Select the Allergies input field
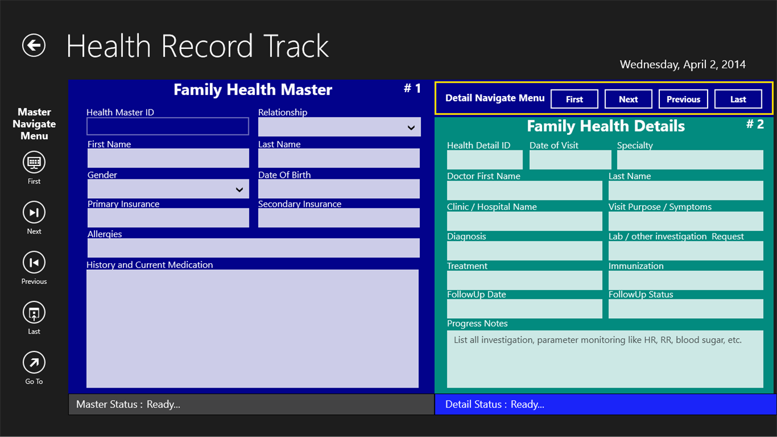The height and width of the screenshot is (437, 777). (253, 248)
